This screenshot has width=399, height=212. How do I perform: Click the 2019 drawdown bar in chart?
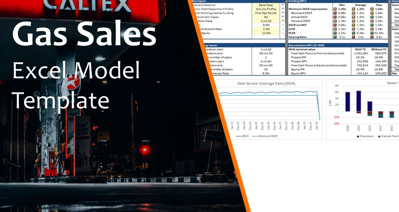(x=359, y=101)
